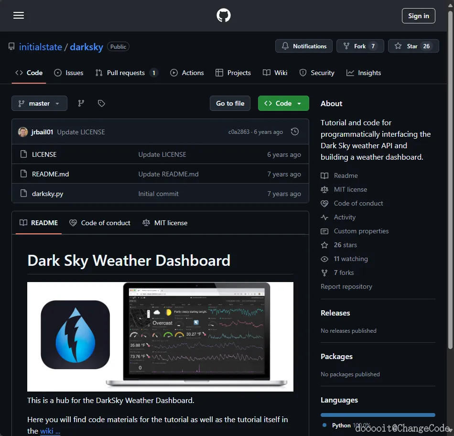Click Report repository link
454x436 pixels.
point(346,286)
